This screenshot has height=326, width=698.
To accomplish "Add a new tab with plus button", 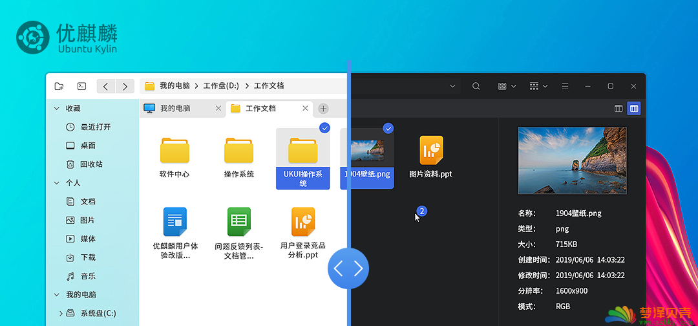I will [x=324, y=108].
